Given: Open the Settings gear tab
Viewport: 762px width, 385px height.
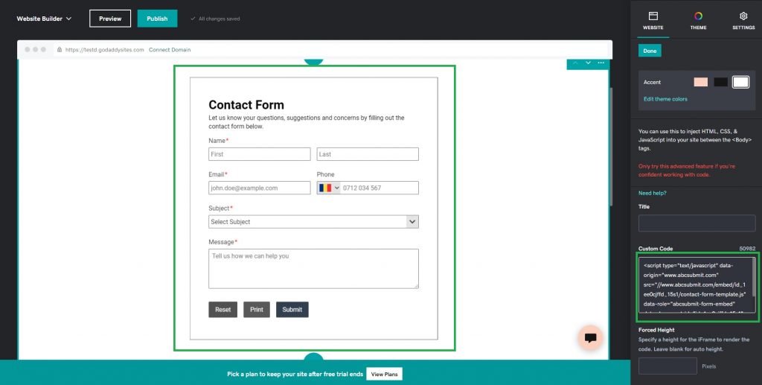Looking at the screenshot, I should [x=743, y=20].
